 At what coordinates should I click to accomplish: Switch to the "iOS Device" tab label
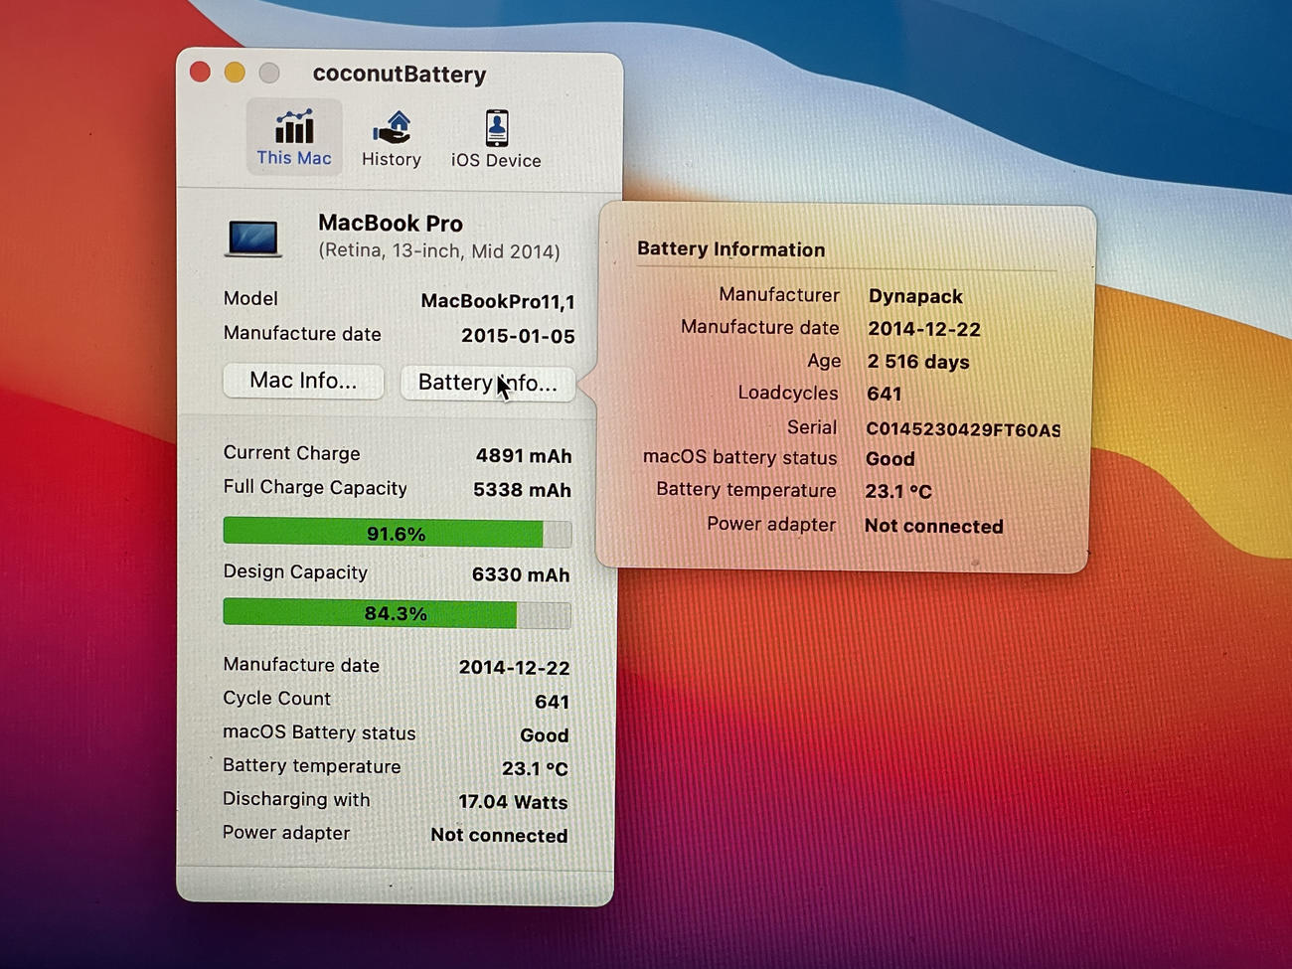tap(496, 160)
